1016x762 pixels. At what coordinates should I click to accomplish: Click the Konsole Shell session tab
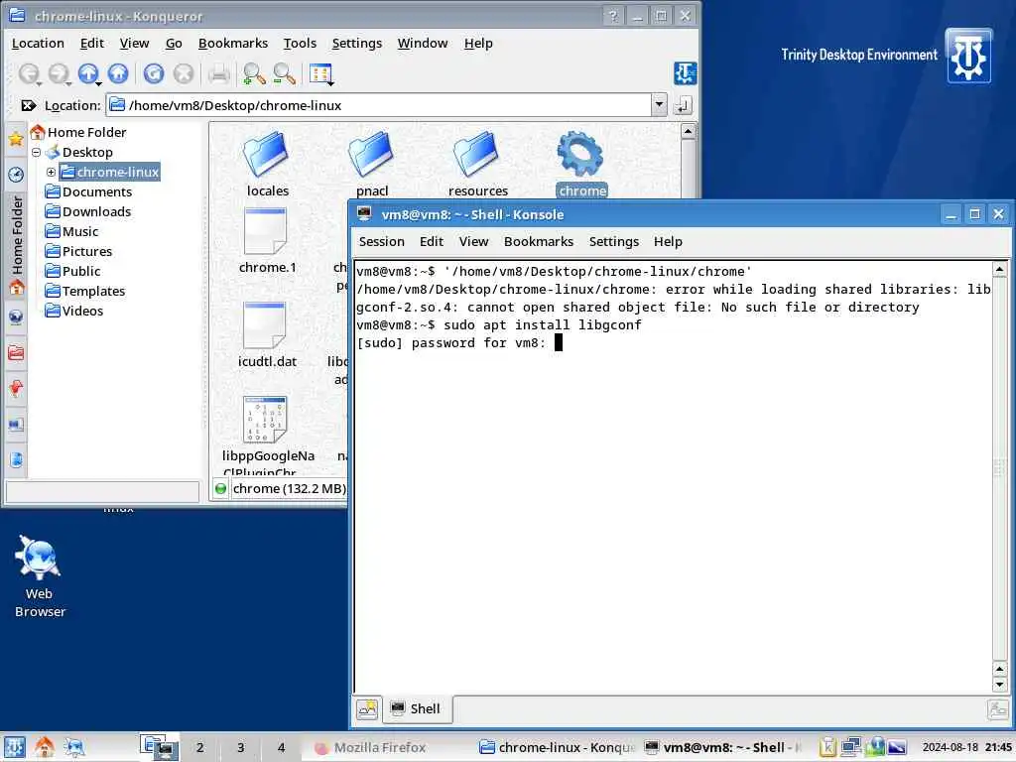pos(417,708)
